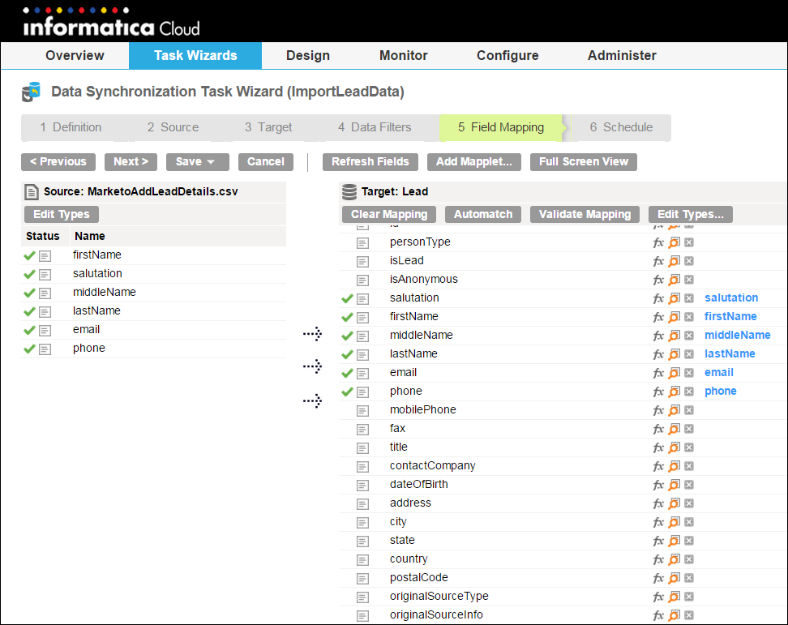Clear mapping icon for title row
Viewport: 788px width, 625px height.
pos(689,447)
